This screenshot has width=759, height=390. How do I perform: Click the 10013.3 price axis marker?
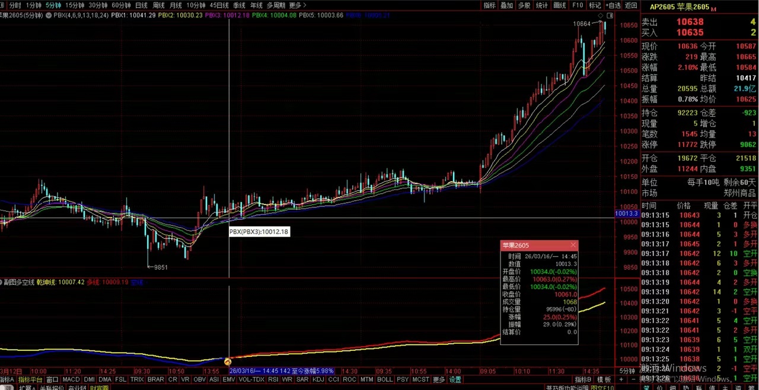[x=626, y=213]
